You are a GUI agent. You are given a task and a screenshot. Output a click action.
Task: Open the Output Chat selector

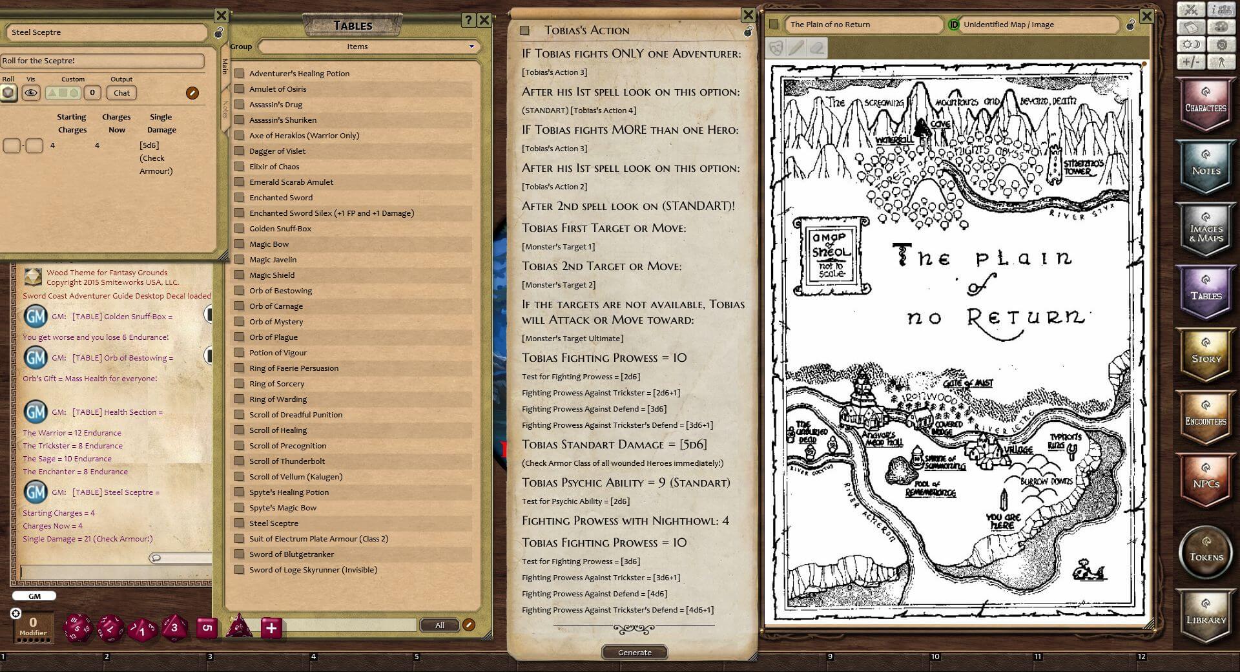tap(121, 93)
